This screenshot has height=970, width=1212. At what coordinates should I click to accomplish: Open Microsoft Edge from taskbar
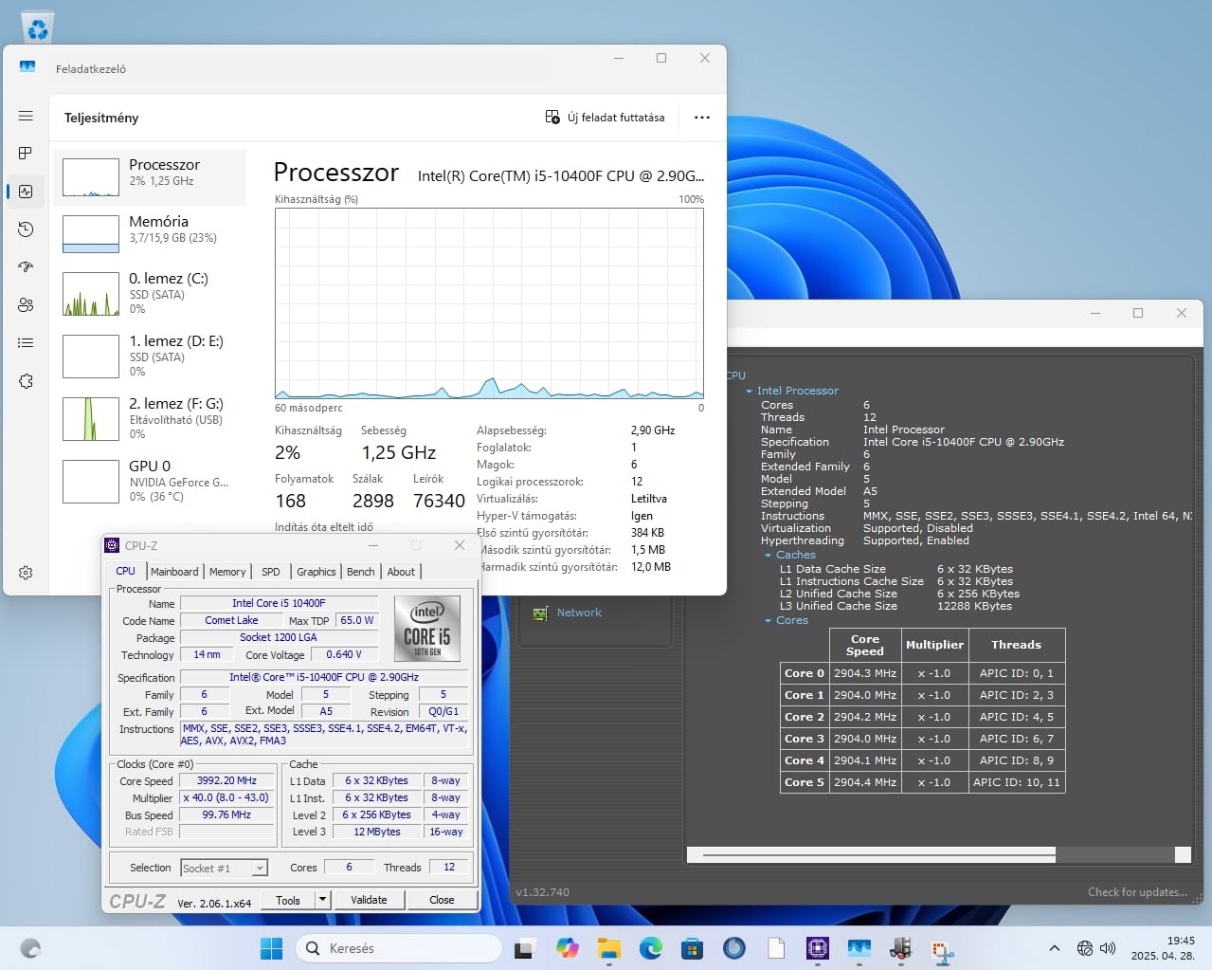(x=650, y=948)
